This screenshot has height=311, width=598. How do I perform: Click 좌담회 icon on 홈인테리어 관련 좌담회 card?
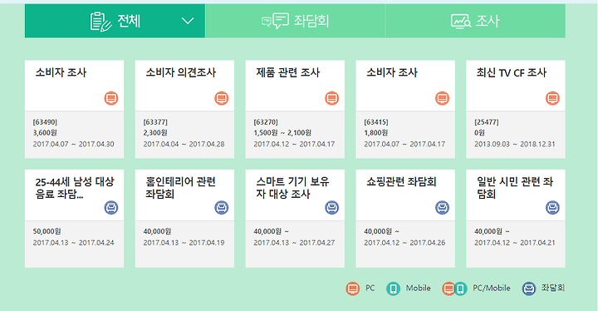[x=222, y=207]
